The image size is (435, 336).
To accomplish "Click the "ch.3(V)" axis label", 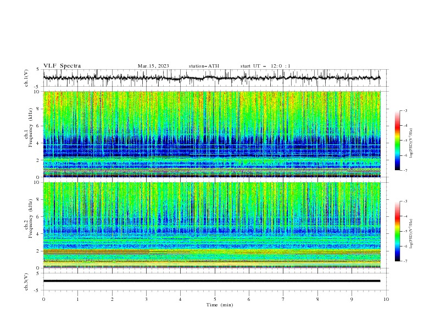I will click(26, 282).
